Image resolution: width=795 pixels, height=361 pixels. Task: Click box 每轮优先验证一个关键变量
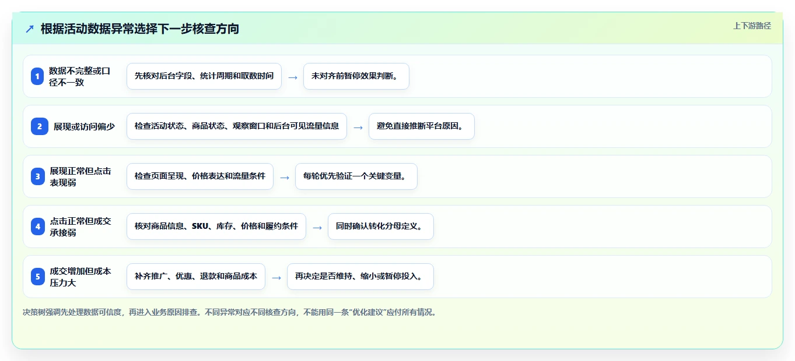coord(356,176)
